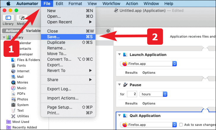Choose Convert To... menu item
The image size is (216, 130).
tap(68, 59)
